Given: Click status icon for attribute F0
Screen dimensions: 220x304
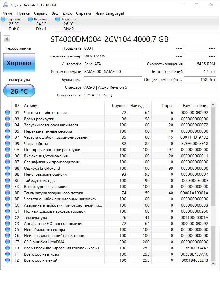Looking at the screenshot, I should pos(7,248).
